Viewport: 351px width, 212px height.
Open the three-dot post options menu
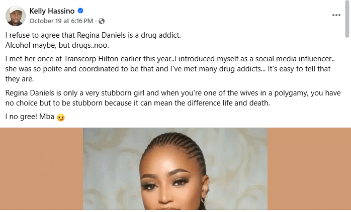(x=336, y=15)
